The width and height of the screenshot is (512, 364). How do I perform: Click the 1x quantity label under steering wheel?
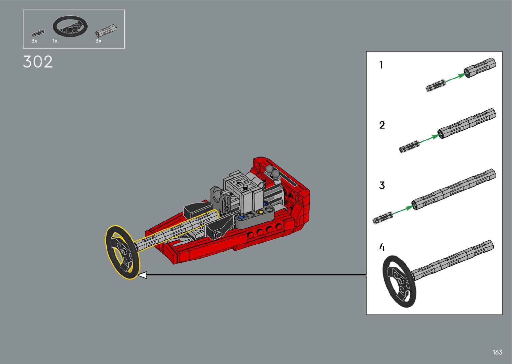55,41
